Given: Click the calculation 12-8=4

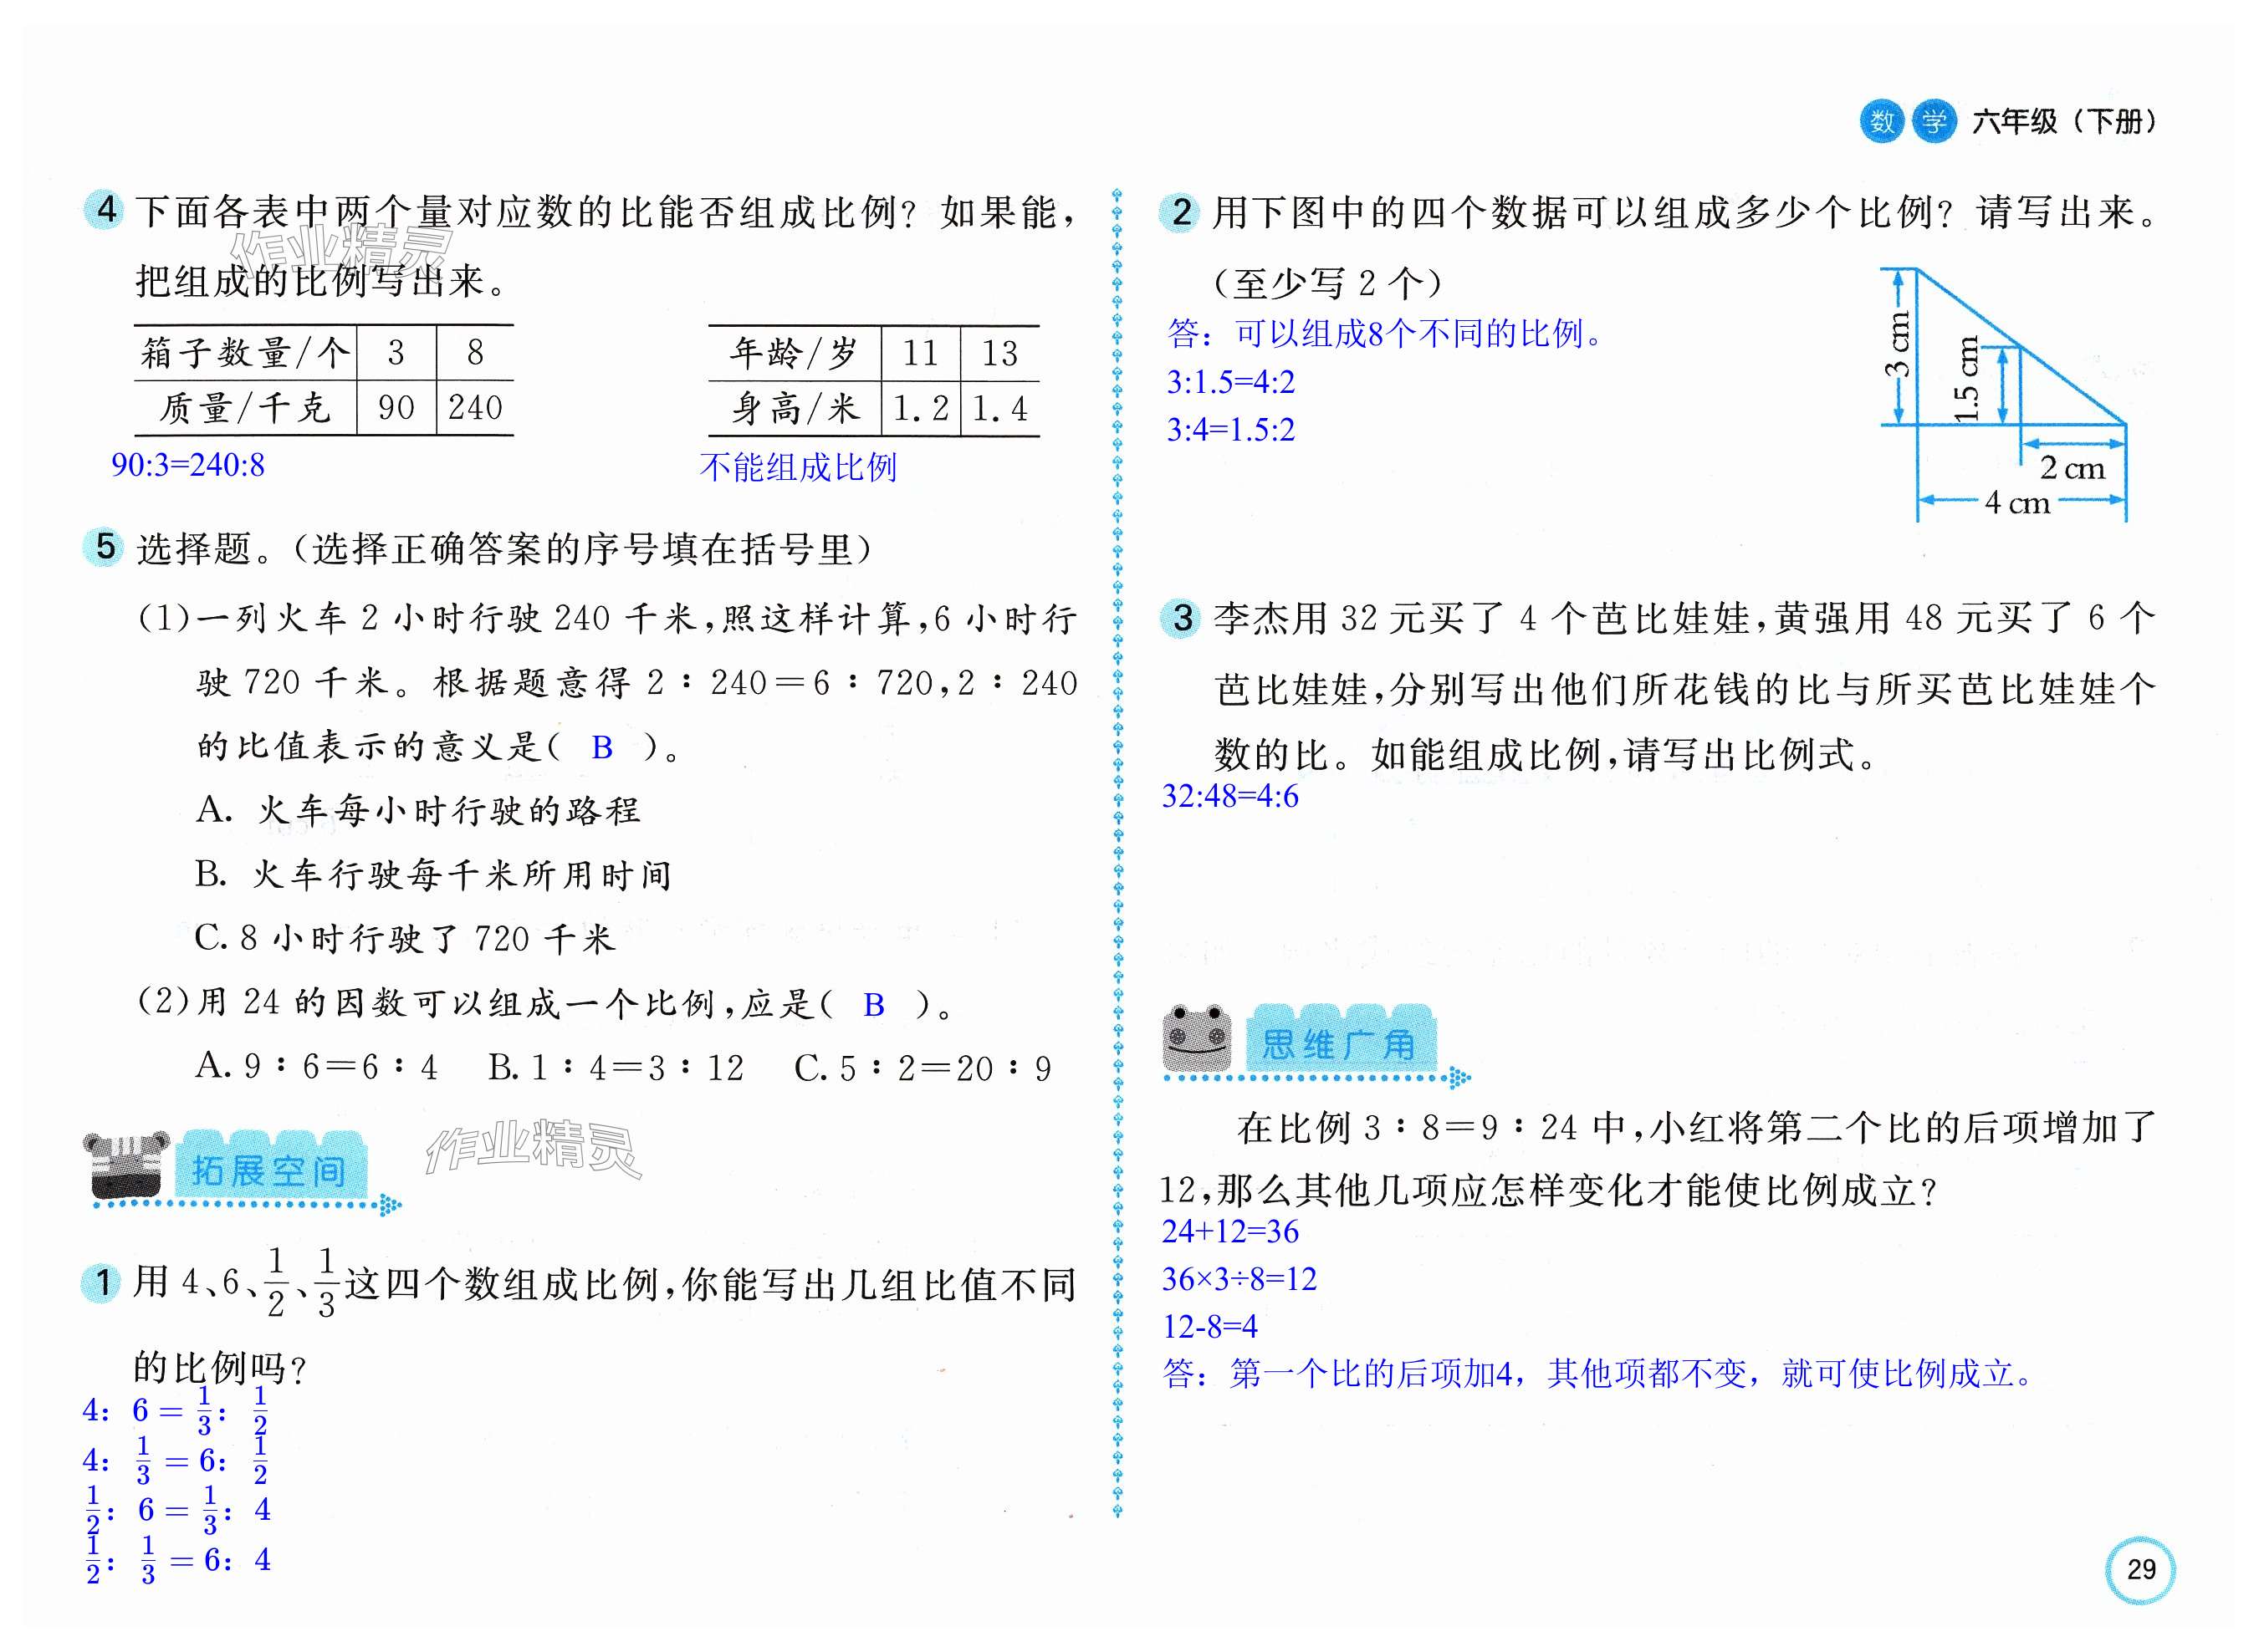Looking at the screenshot, I should 1210,1327.
